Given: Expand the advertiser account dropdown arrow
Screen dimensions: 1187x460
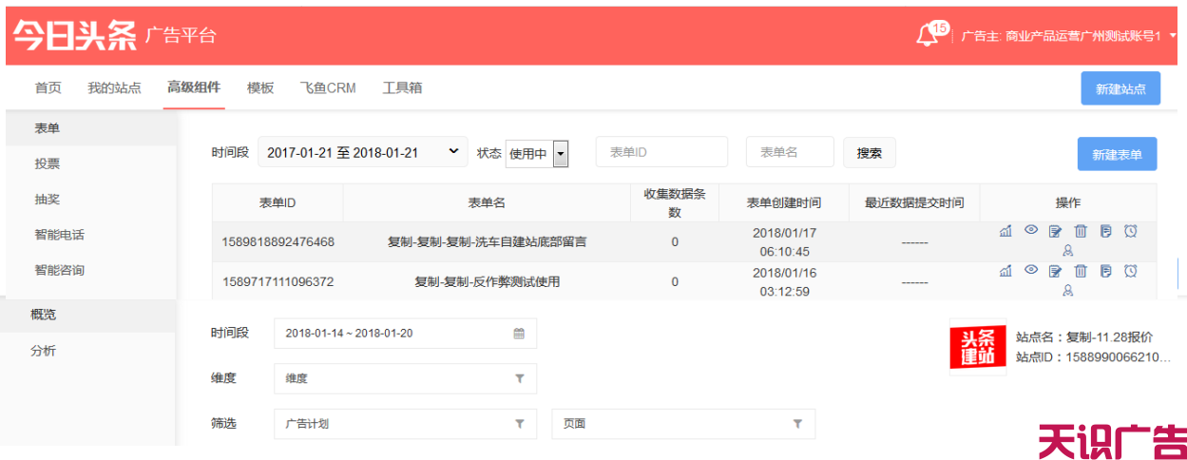Looking at the screenshot, I should coord(1174,35).
